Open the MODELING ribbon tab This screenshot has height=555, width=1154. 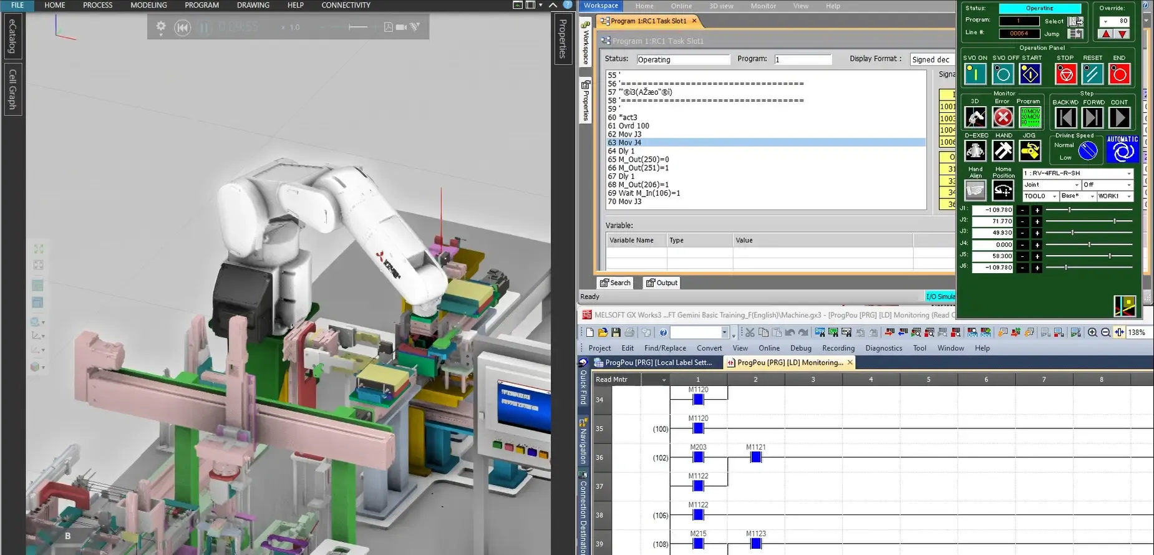click(148, 5)
